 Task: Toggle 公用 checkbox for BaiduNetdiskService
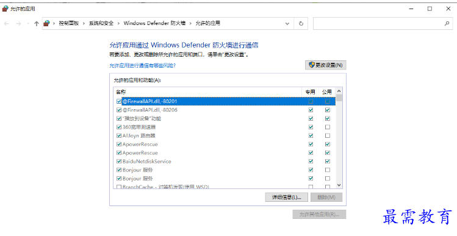(328, 161)
